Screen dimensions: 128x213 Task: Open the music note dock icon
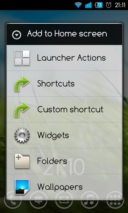[x=90, y=200]
